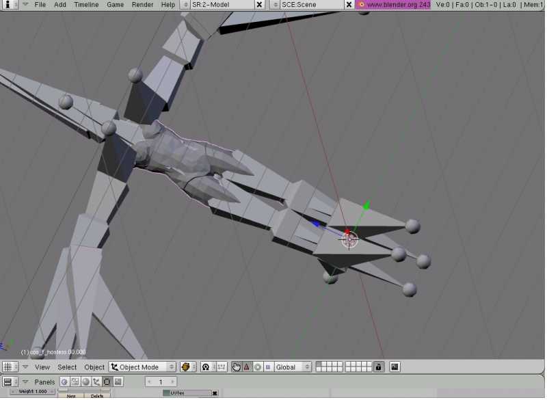Viewport: 547px width, 400px height.
Task: Select the rotate manipulator ring icon
Action: click(x=258, y=367)
